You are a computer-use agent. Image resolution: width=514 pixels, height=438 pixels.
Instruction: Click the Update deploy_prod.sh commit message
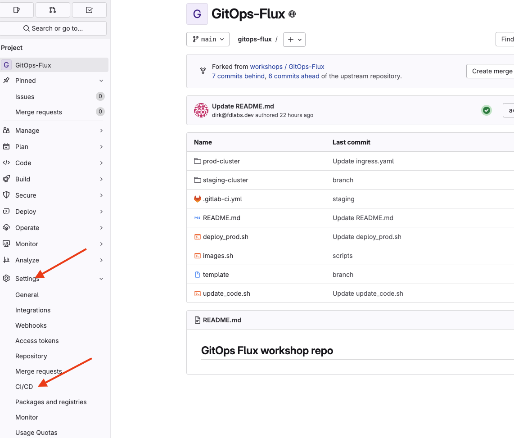point(367,237)
